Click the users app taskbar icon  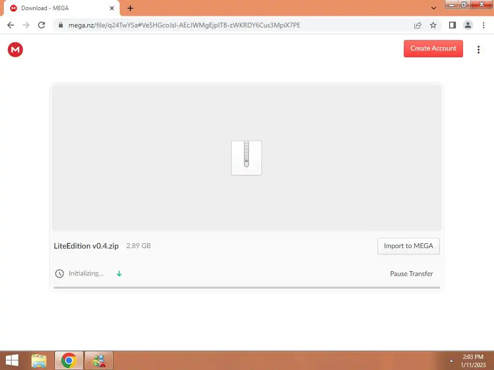pyautogui.click(x=99, y=360)
